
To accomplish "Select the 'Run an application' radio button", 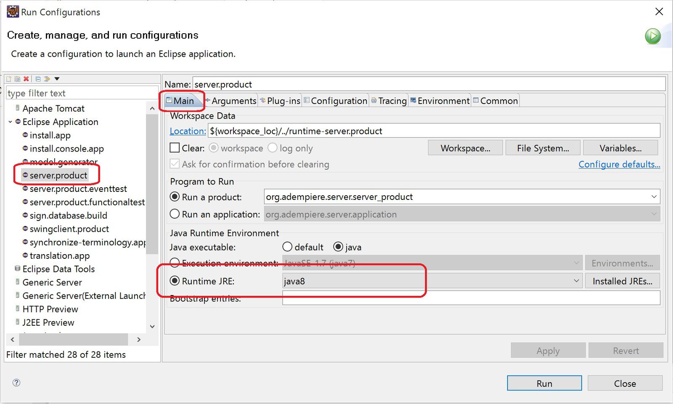I will tap(175, 214).
